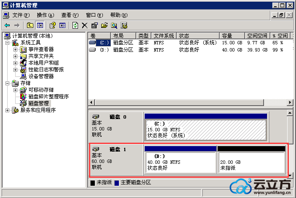Click the 设备管理器 icon
This screenshot has height=198, width=296.
pyautogui.click(x=23, y=76)
